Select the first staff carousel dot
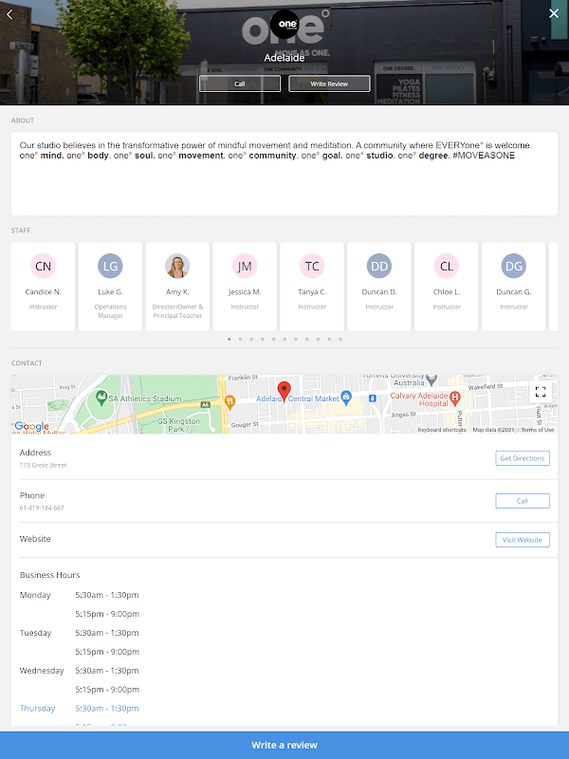 coord(229,340)
